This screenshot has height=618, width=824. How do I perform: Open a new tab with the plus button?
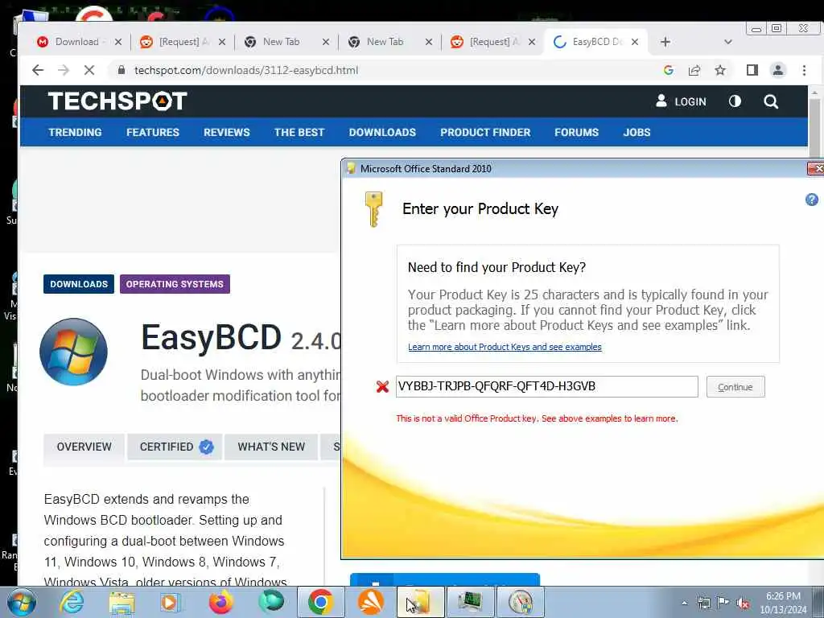(x=665, y=42)
